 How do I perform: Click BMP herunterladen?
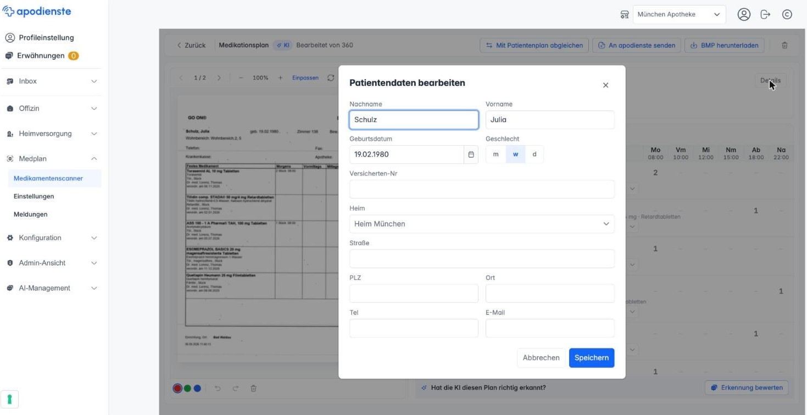(x=725, y=45)
